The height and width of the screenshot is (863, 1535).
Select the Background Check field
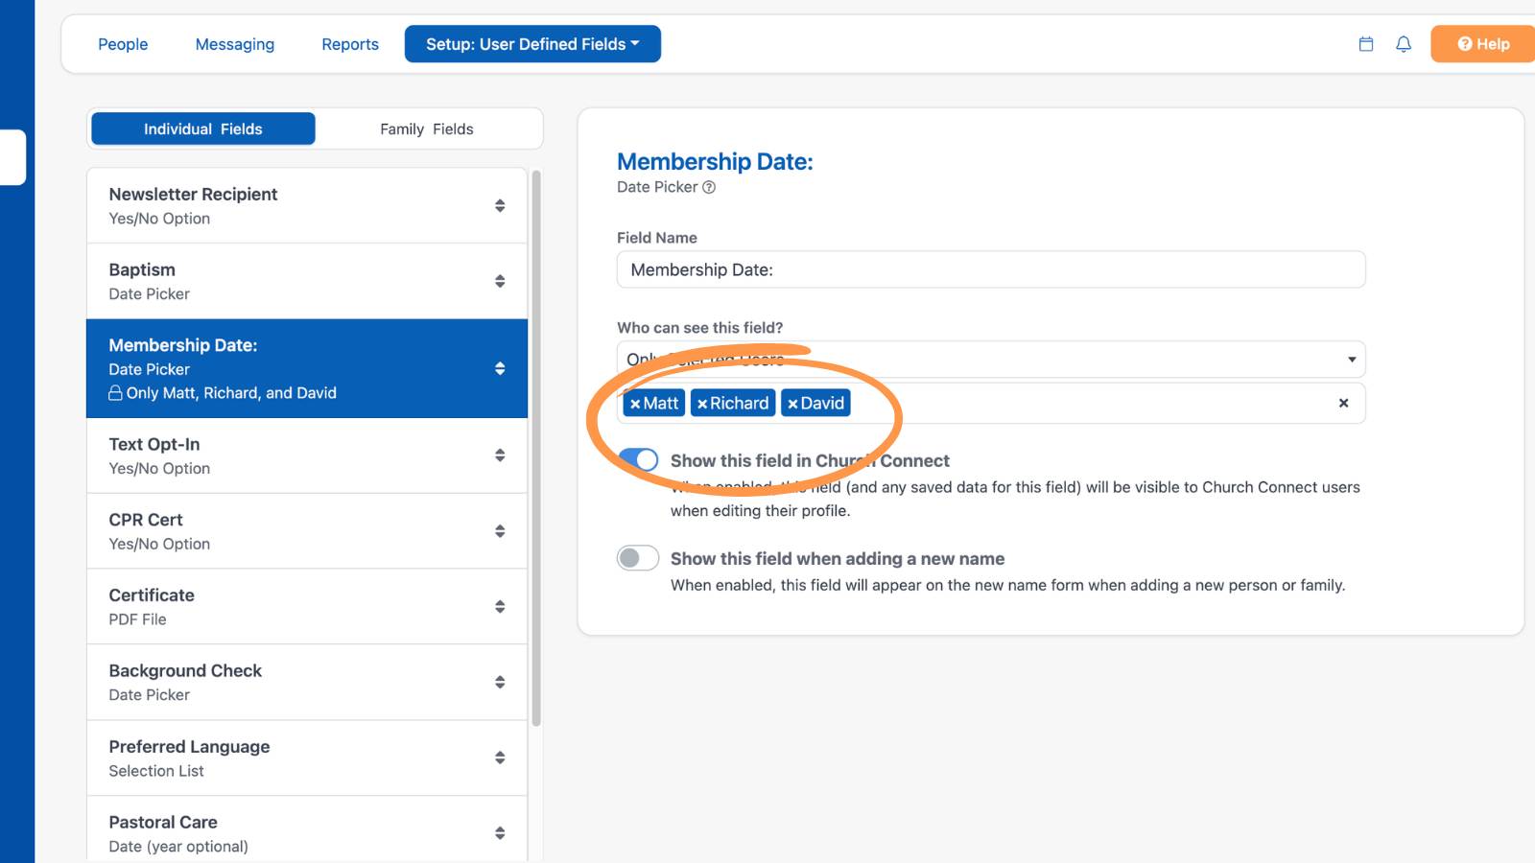tap(307, 682)
